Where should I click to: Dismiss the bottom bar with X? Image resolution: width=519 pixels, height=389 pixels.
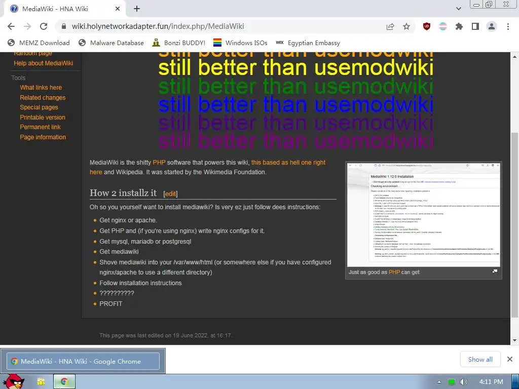pos(510,359)
